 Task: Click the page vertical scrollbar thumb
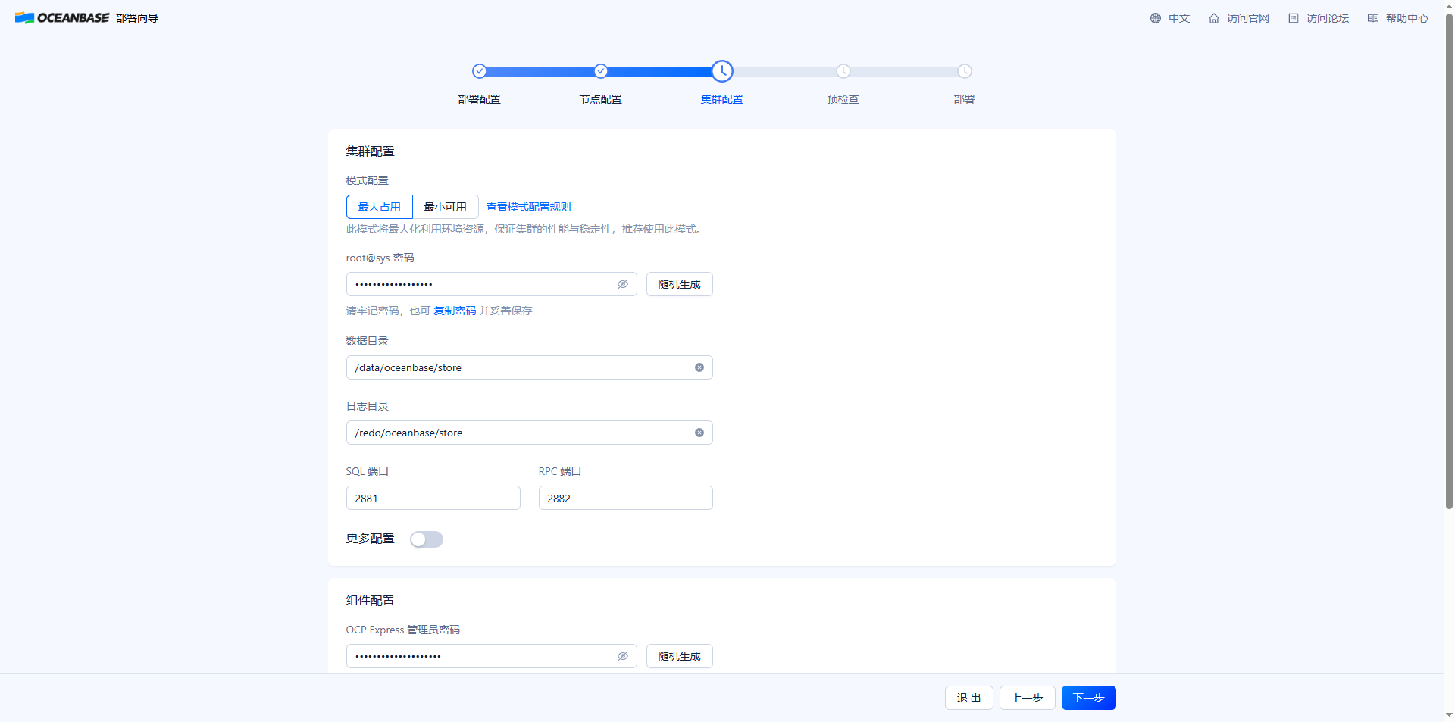tap(1449, 261)
